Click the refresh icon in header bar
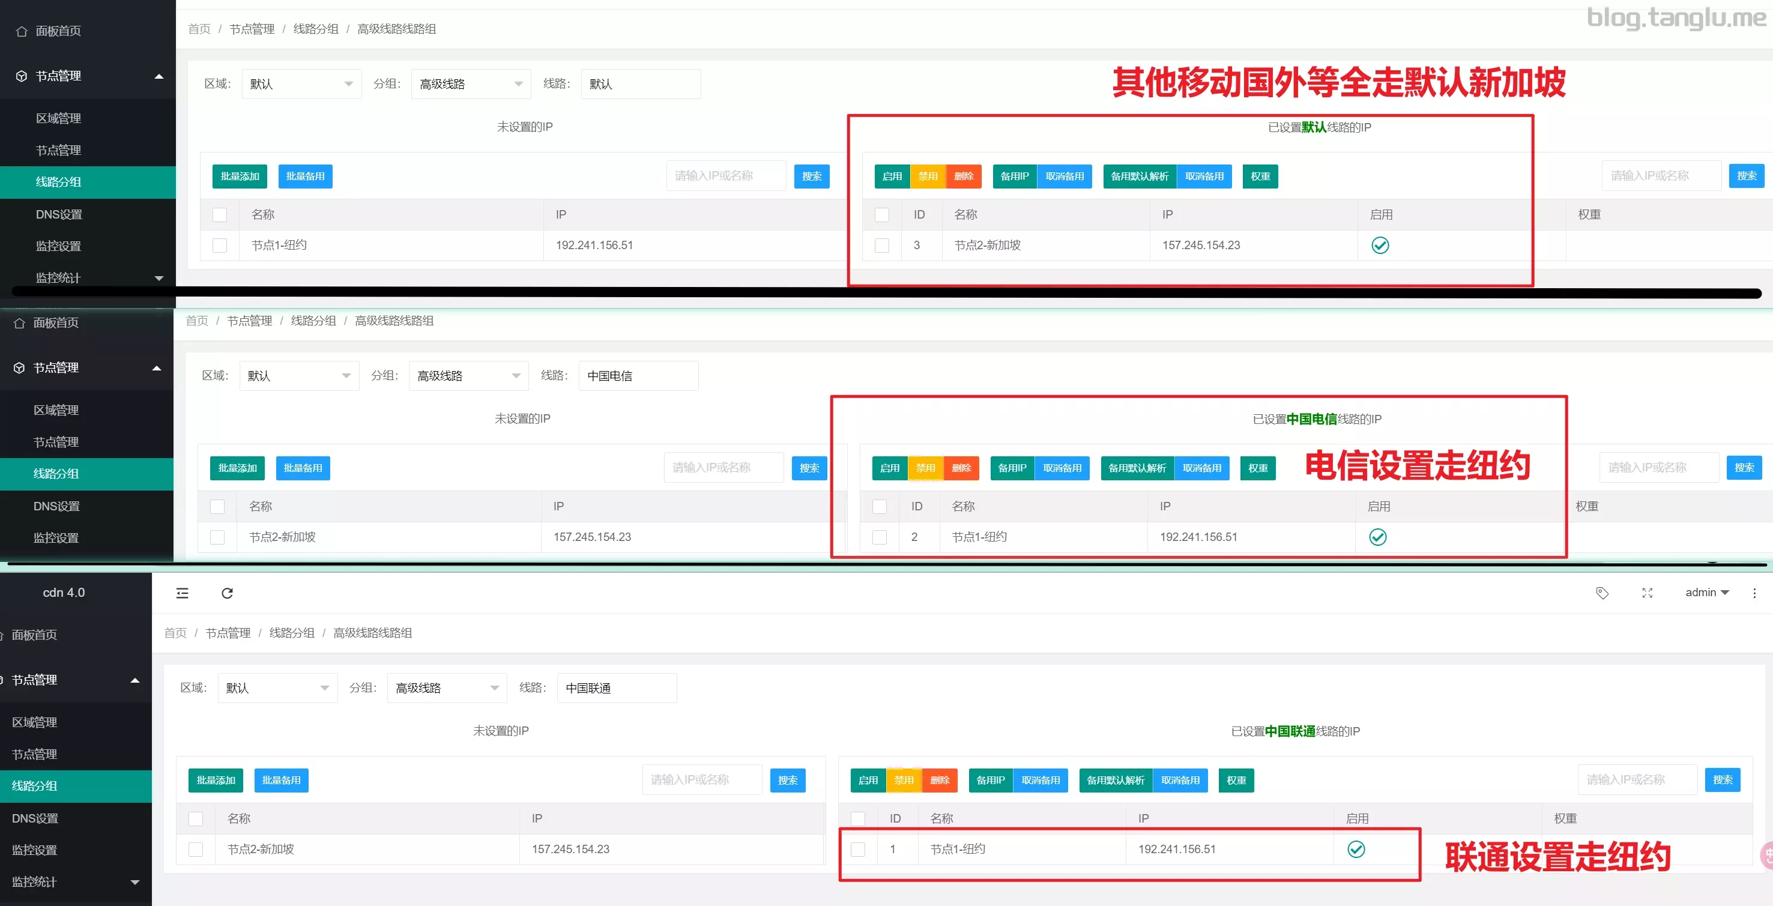This screenshot has height=906, width=1773. (x=227, y=593)
